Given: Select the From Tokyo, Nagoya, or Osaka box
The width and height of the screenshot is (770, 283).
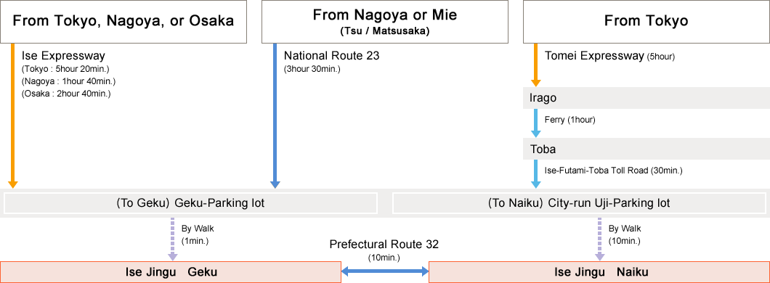Looking at the screenshot, I should tap(123, 22).
